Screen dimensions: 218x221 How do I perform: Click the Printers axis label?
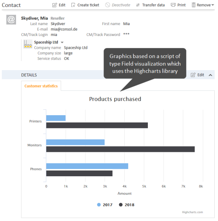point(35,121)
